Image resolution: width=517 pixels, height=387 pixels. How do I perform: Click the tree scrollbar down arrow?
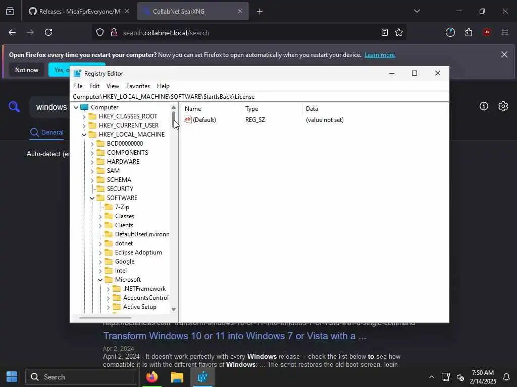(174, 309)
